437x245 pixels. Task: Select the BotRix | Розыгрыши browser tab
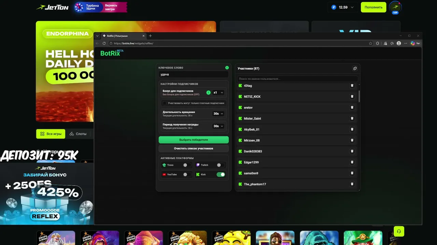coord(124,36)
